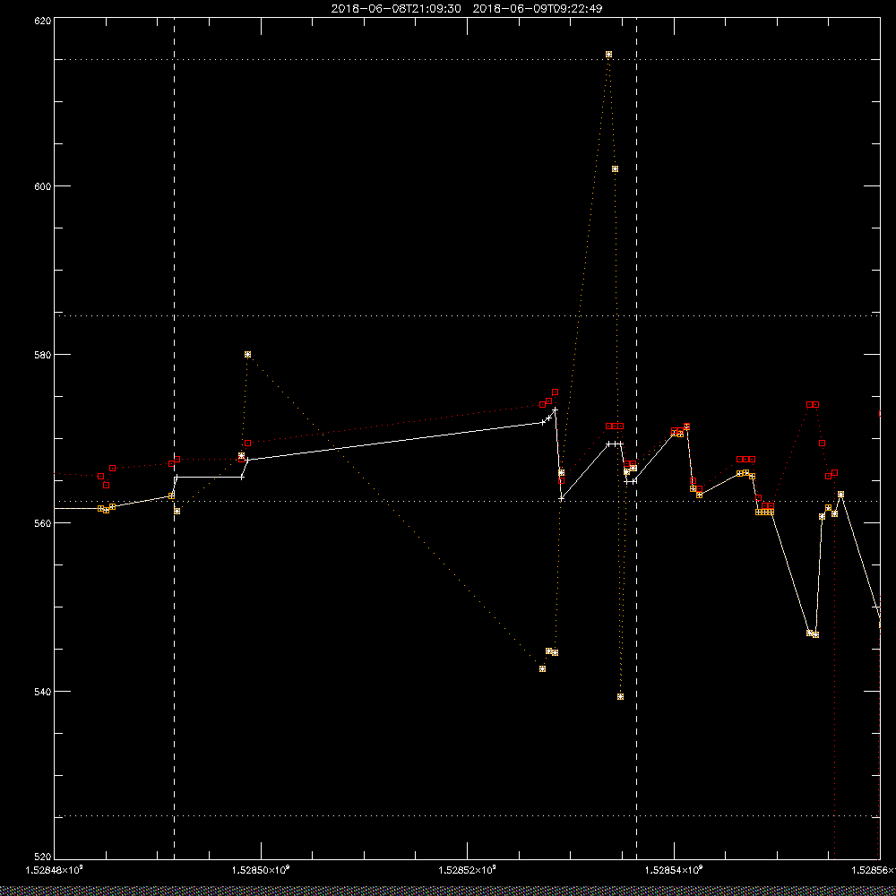Screen dimensions: 896x896
Task: Click the x-axis label 1.52852×10⁹
Action: (468, 870)
